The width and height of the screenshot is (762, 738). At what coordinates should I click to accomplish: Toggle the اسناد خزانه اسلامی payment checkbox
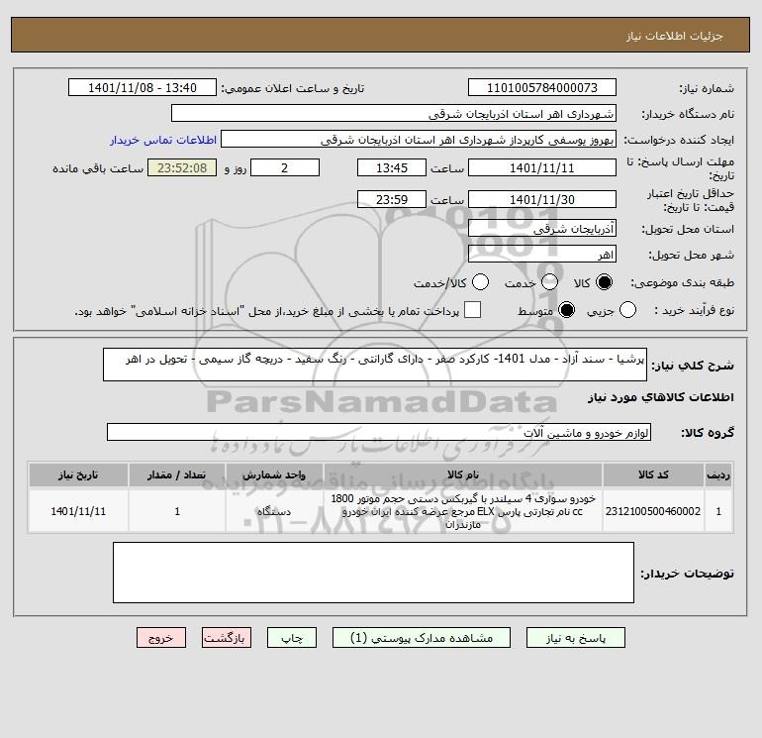coord(472,310)
